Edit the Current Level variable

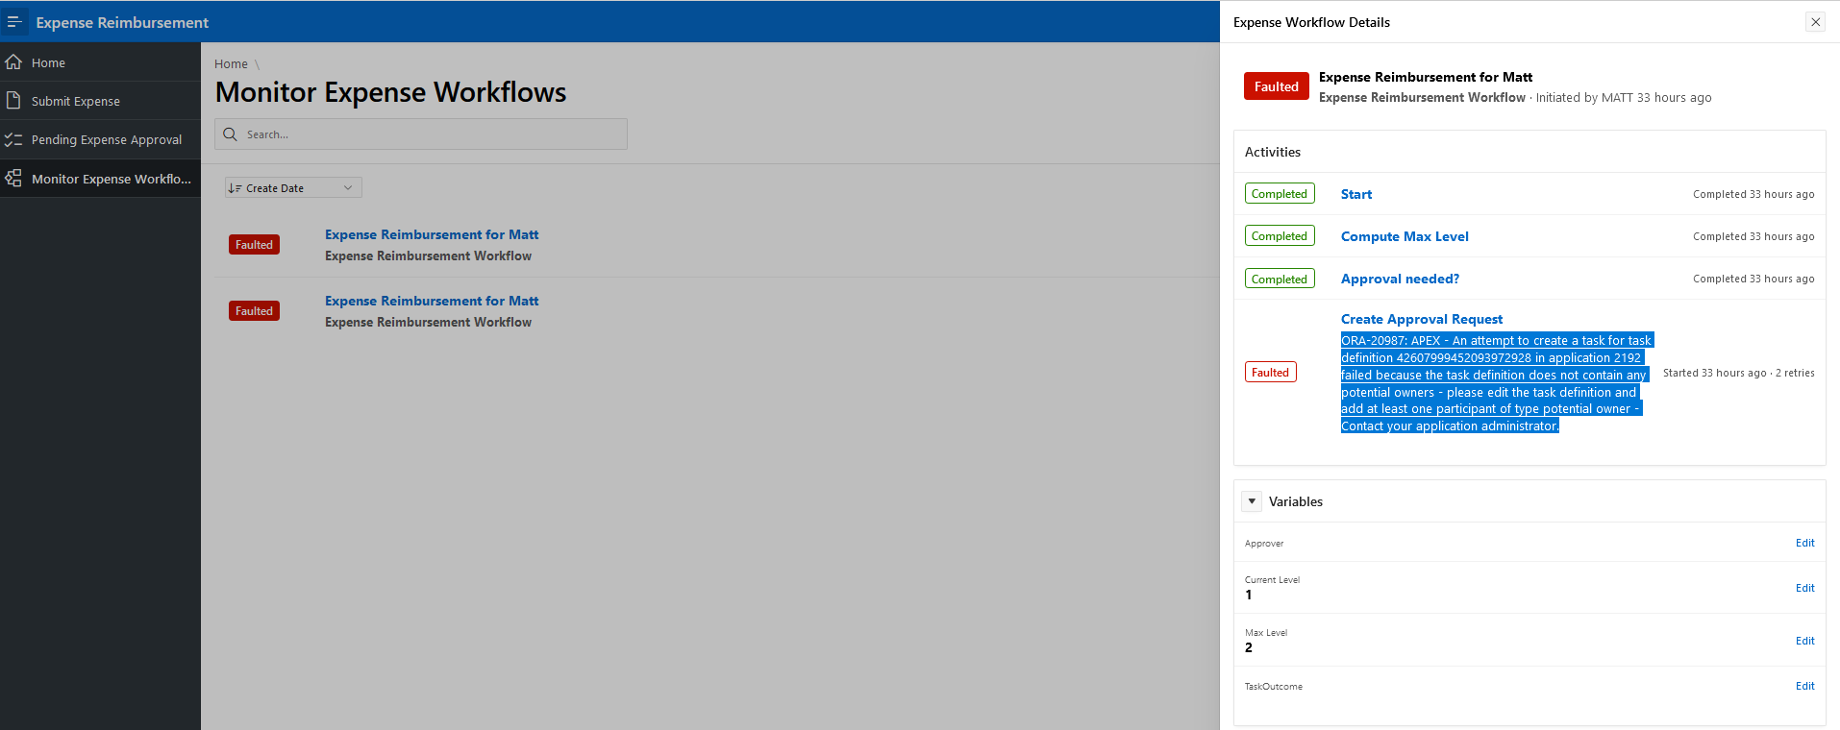1804,588
